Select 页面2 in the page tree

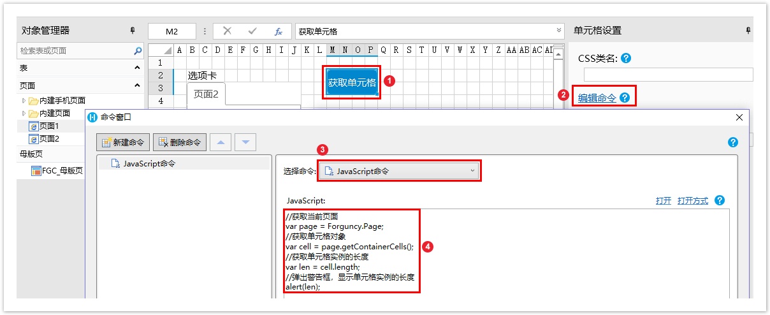click(x=49, y=138)
